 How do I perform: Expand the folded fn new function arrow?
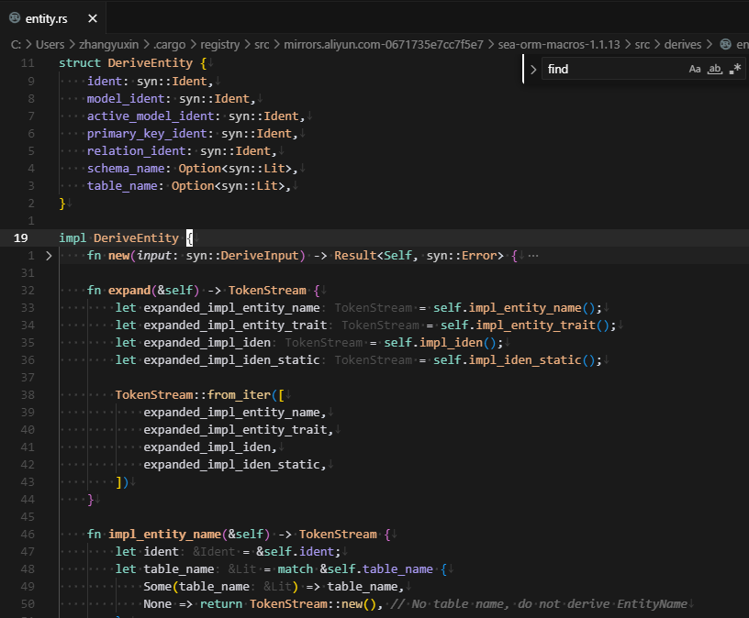point(49,256)
